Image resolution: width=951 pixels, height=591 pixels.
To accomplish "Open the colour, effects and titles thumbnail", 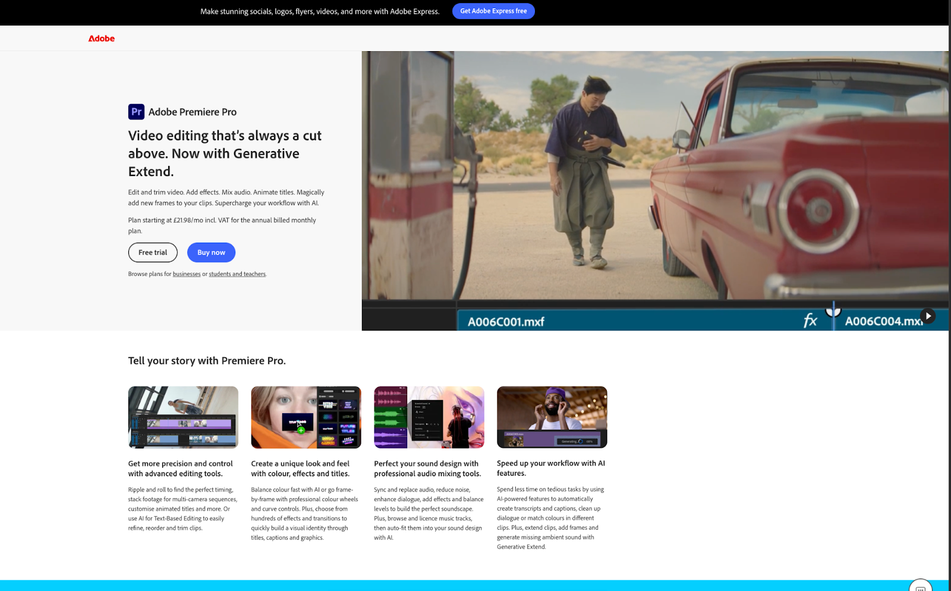I will (306, 417).
